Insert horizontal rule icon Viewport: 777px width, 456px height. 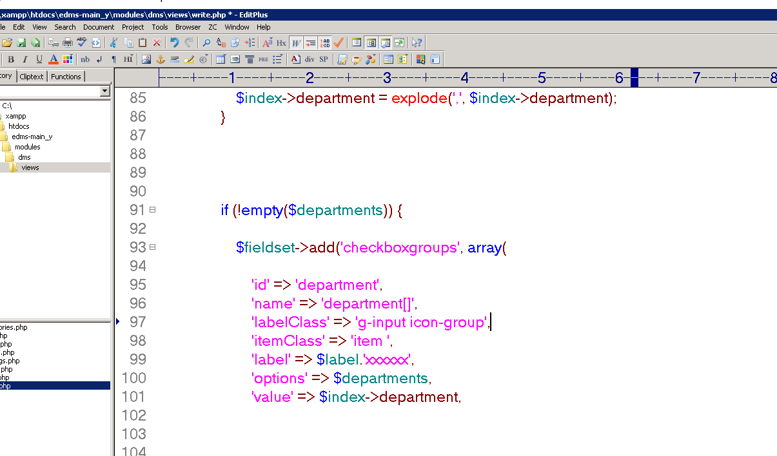point(175,59)
